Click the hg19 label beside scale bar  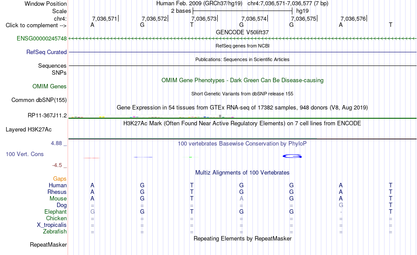pos(302,11)
